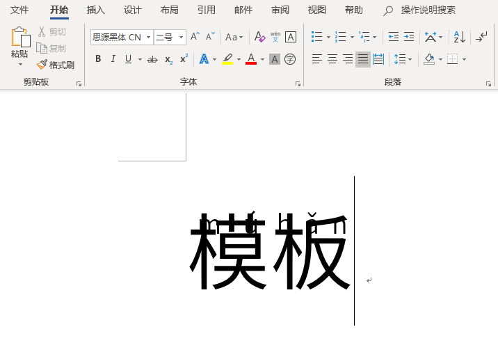Image resolution: width=498 pixels, height=359 pixels.
Task: Apply the yellow text highlight marker
Action: [227, 59]
